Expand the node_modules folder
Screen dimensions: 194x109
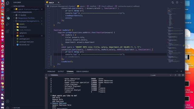tap(25, 30)
